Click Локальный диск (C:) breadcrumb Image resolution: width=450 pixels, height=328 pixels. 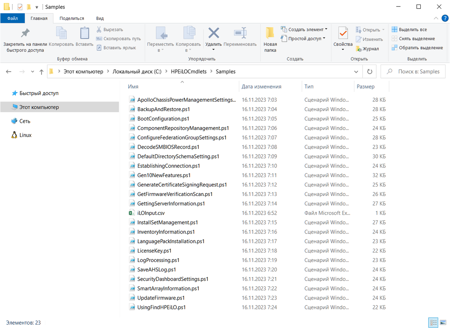(x=137, y=71)
